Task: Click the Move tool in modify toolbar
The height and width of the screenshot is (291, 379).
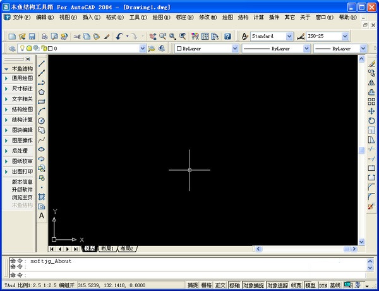Action: tap(371, 111)
